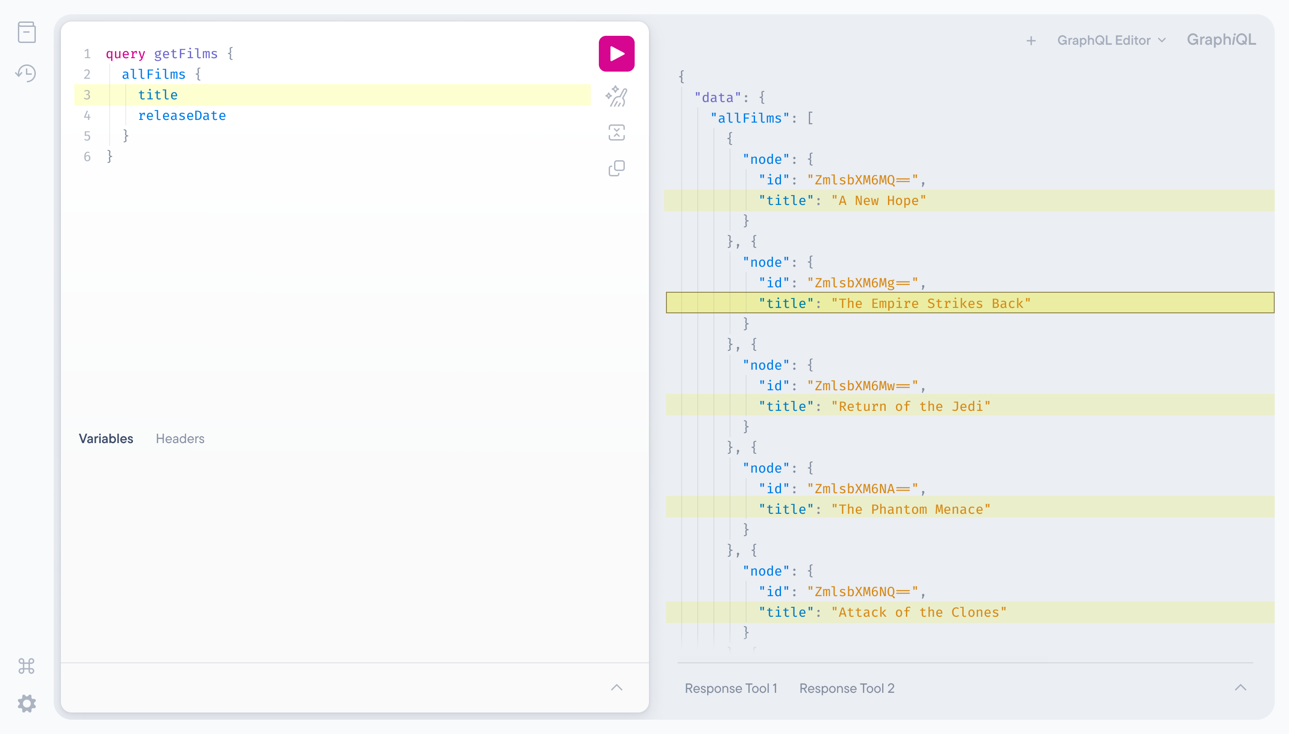Click the 'query' keyword on line 1
The image size is (1289, 734).
(125, 53)
